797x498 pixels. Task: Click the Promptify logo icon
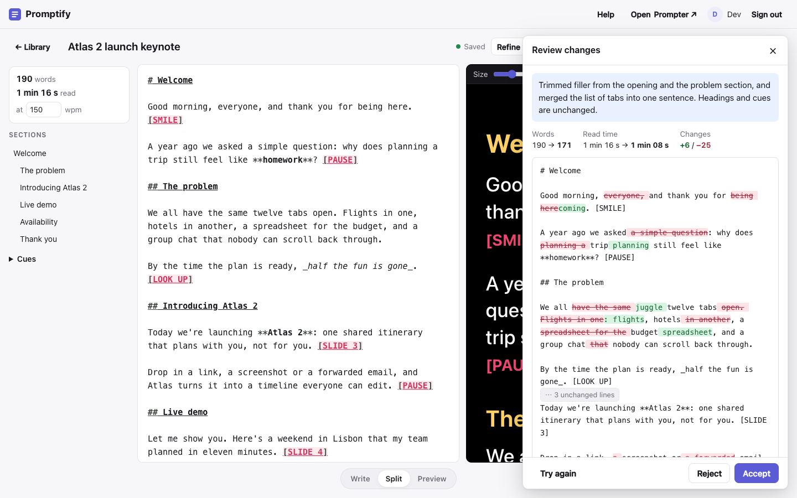tap(15, 14)
